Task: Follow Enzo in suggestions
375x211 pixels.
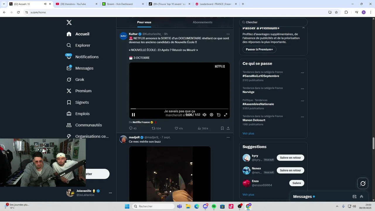Action: click(296, 183)
